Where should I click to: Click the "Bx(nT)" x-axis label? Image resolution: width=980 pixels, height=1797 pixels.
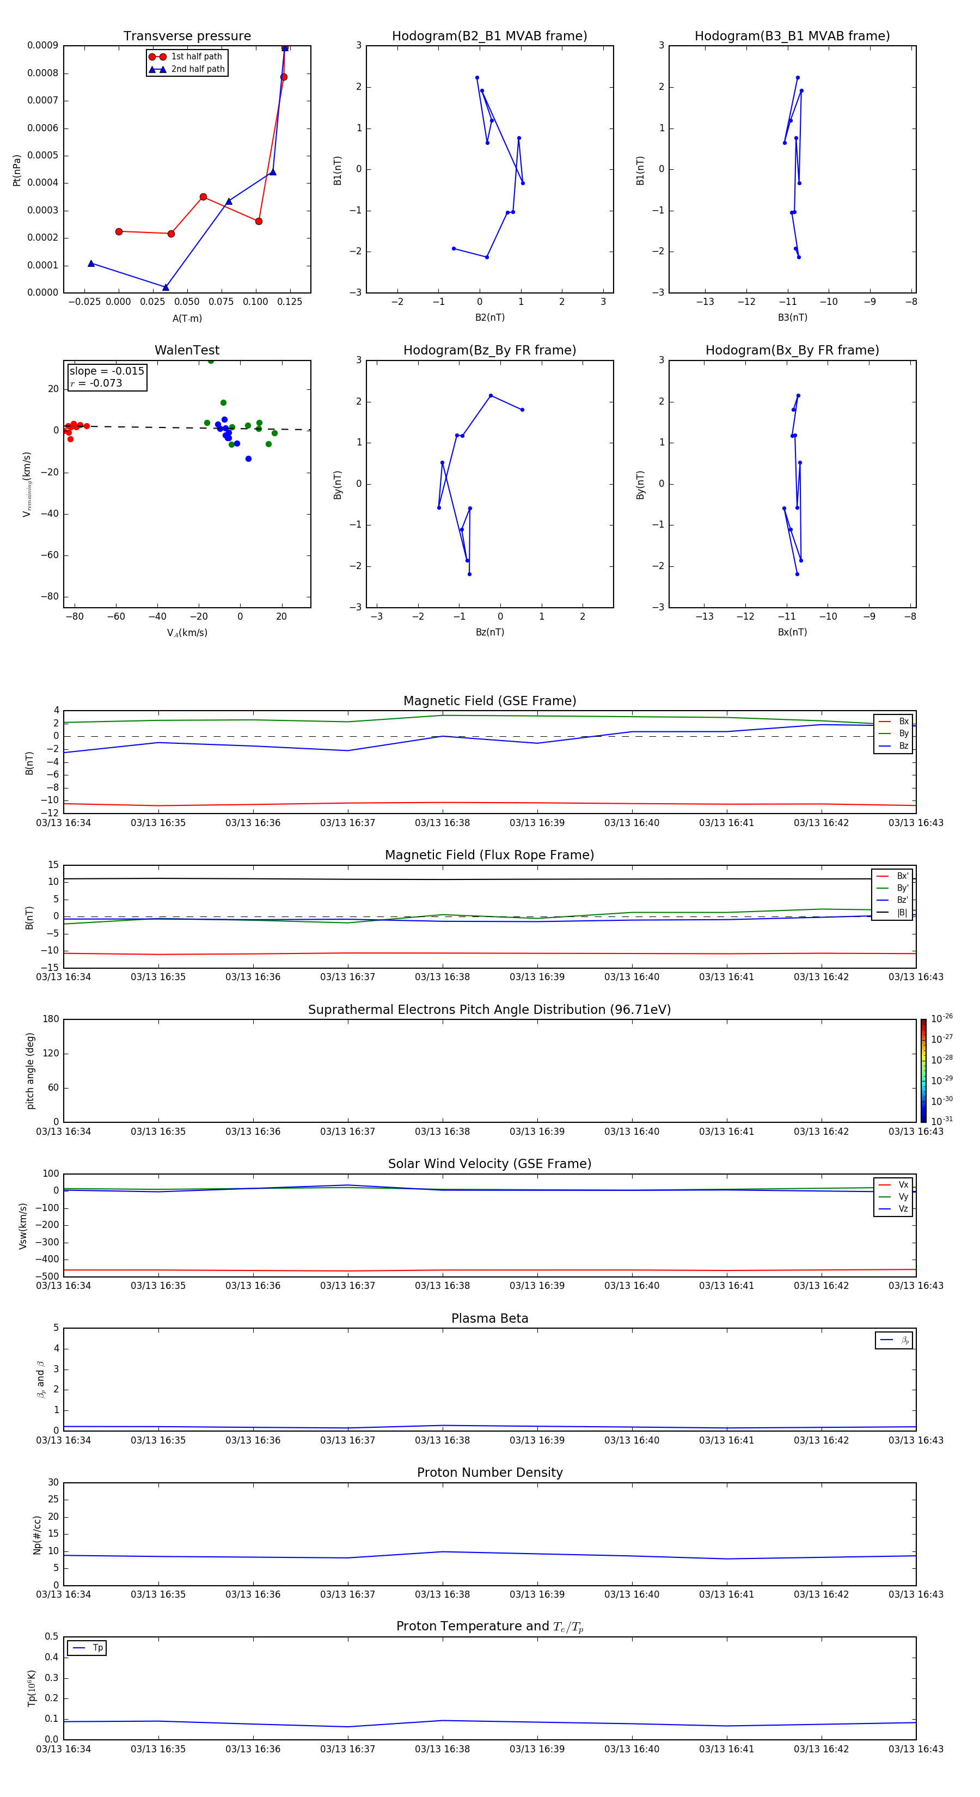point(792,632)
